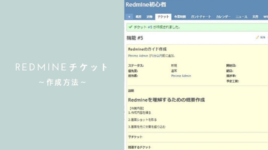Select the active チケット (Issues) tab

tap(163, 16)
